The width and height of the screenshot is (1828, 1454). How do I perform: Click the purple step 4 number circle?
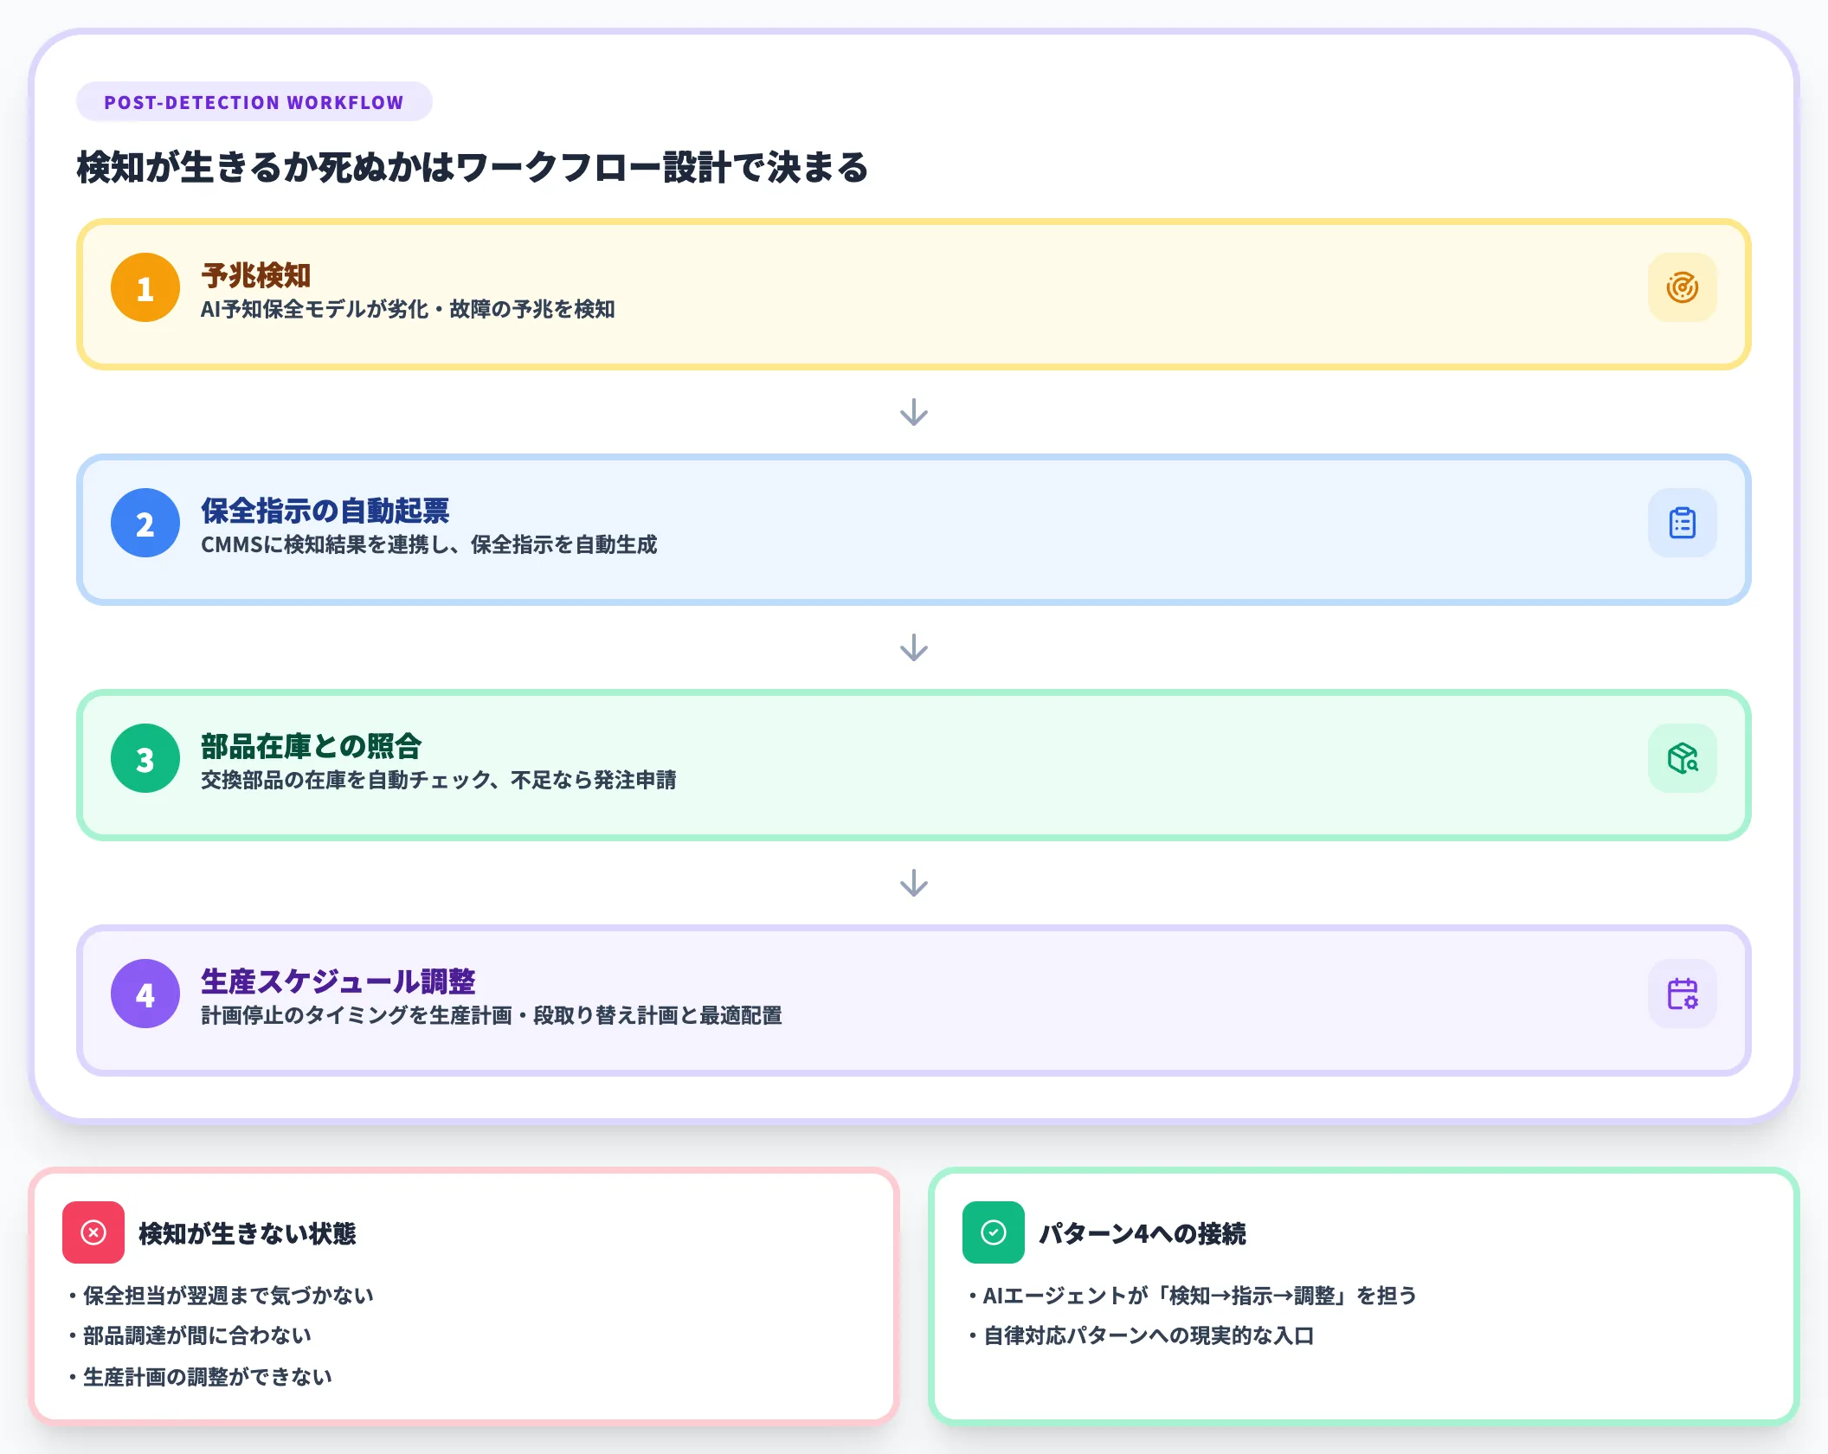(x=145, y=994)
